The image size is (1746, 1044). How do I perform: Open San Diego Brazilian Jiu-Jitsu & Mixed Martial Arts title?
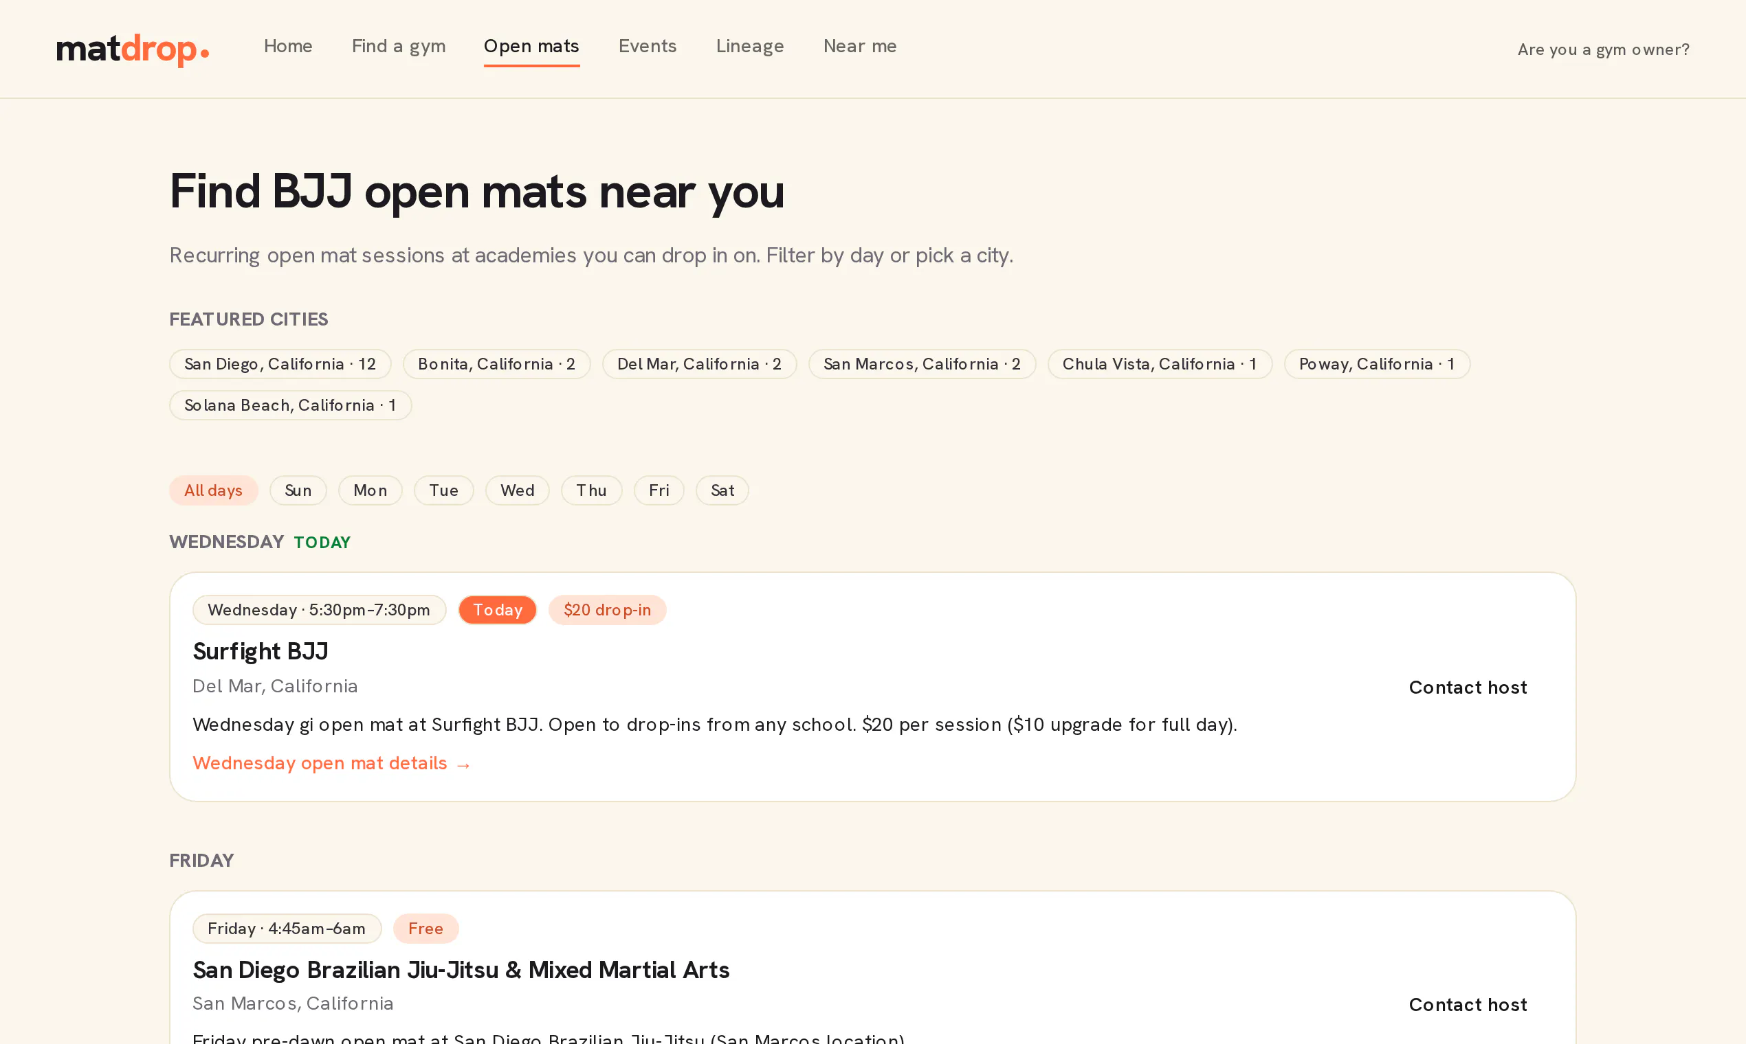[x=461, y=970]
